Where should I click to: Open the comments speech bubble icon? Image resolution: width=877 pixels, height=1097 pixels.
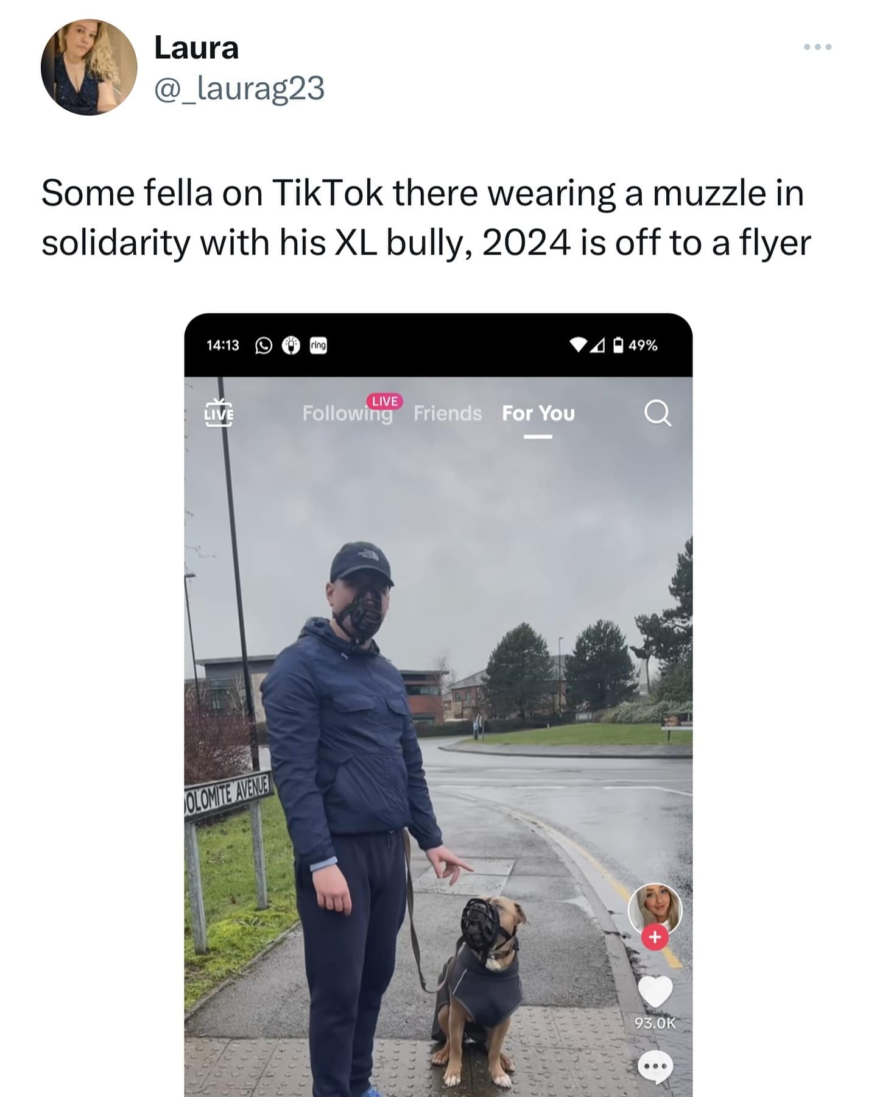pos(655,1067)
